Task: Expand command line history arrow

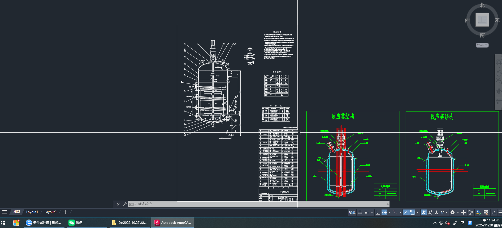Action: 388,204
